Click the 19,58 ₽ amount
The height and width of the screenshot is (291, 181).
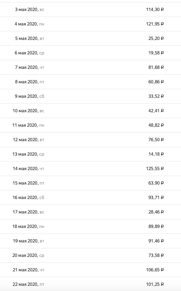pyautogui.click(x=156, y=53)
